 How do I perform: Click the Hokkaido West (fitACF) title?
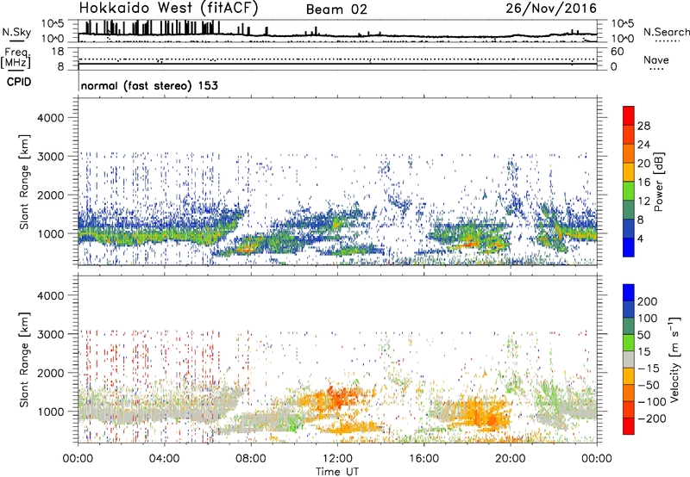tap(168, 8)
